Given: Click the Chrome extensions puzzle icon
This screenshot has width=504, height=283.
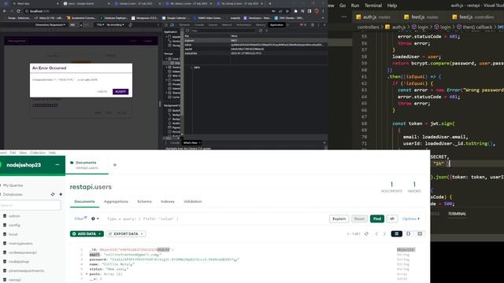Looking at the screenshot, I should pyautogui.click(x=296, y=11).
